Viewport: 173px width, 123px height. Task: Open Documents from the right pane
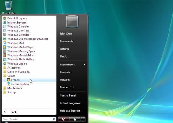click(x=66, y=41)
